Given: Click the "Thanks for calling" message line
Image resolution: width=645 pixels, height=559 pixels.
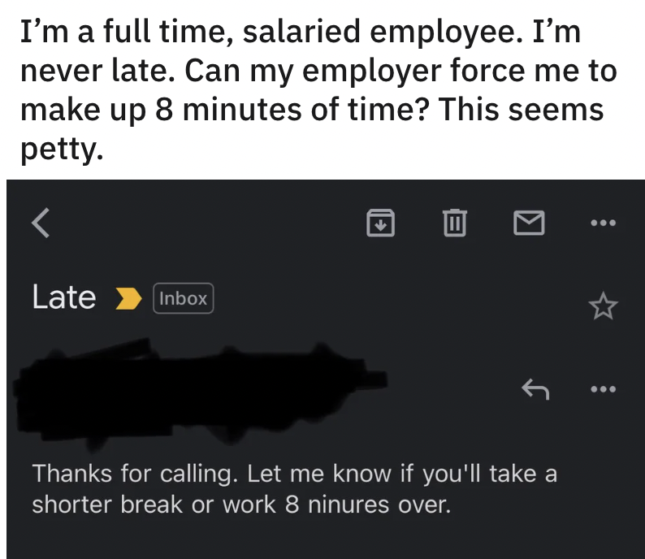Looking at the screenshot, I should click(x=294, y=473).
